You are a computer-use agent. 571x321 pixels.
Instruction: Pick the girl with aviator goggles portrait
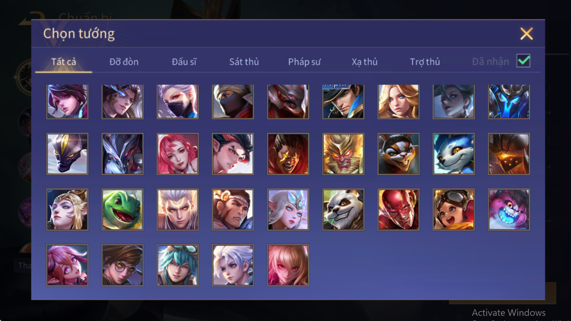pos(454,210)
